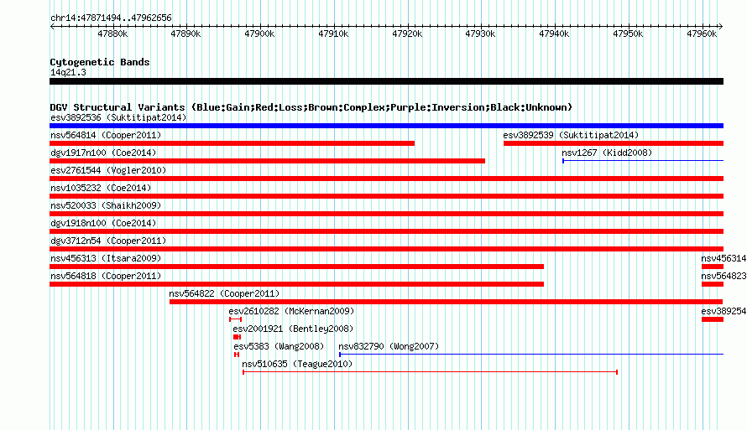Select the thin blue nsv832790 variant line
Image resolution: width=747 pixels, height=430 pixels.
coord(531,355)
